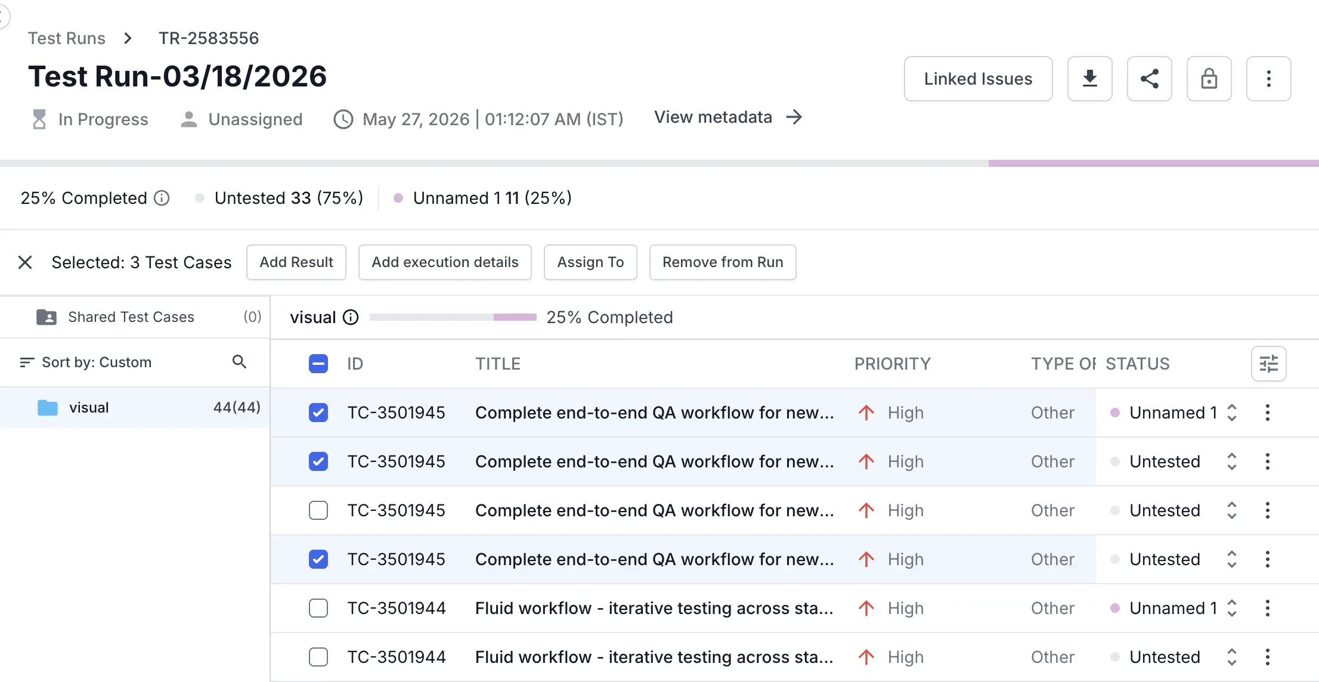This screenshot has height=682, width=1319.
Task: Click info icon beside 25% Completed summary
Action: [162, 198]
